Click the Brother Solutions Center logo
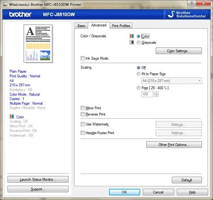This screenshot has height=200, width=213. [x=187, y=14]
